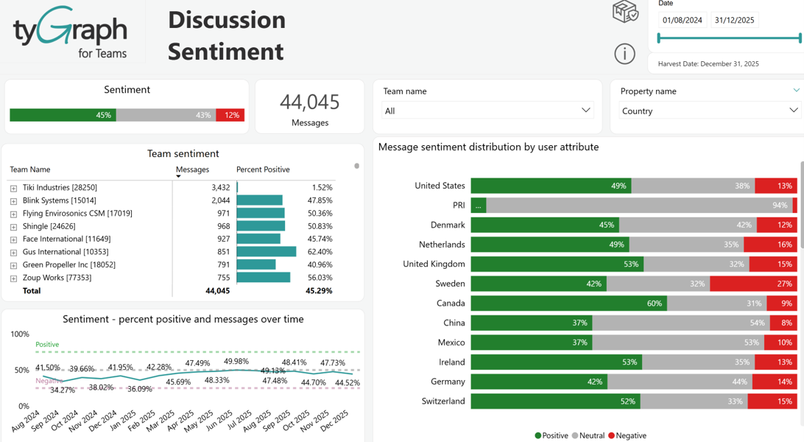Toggle Positive legend item
Screen dimensions: 804x442
coord(551,435)
